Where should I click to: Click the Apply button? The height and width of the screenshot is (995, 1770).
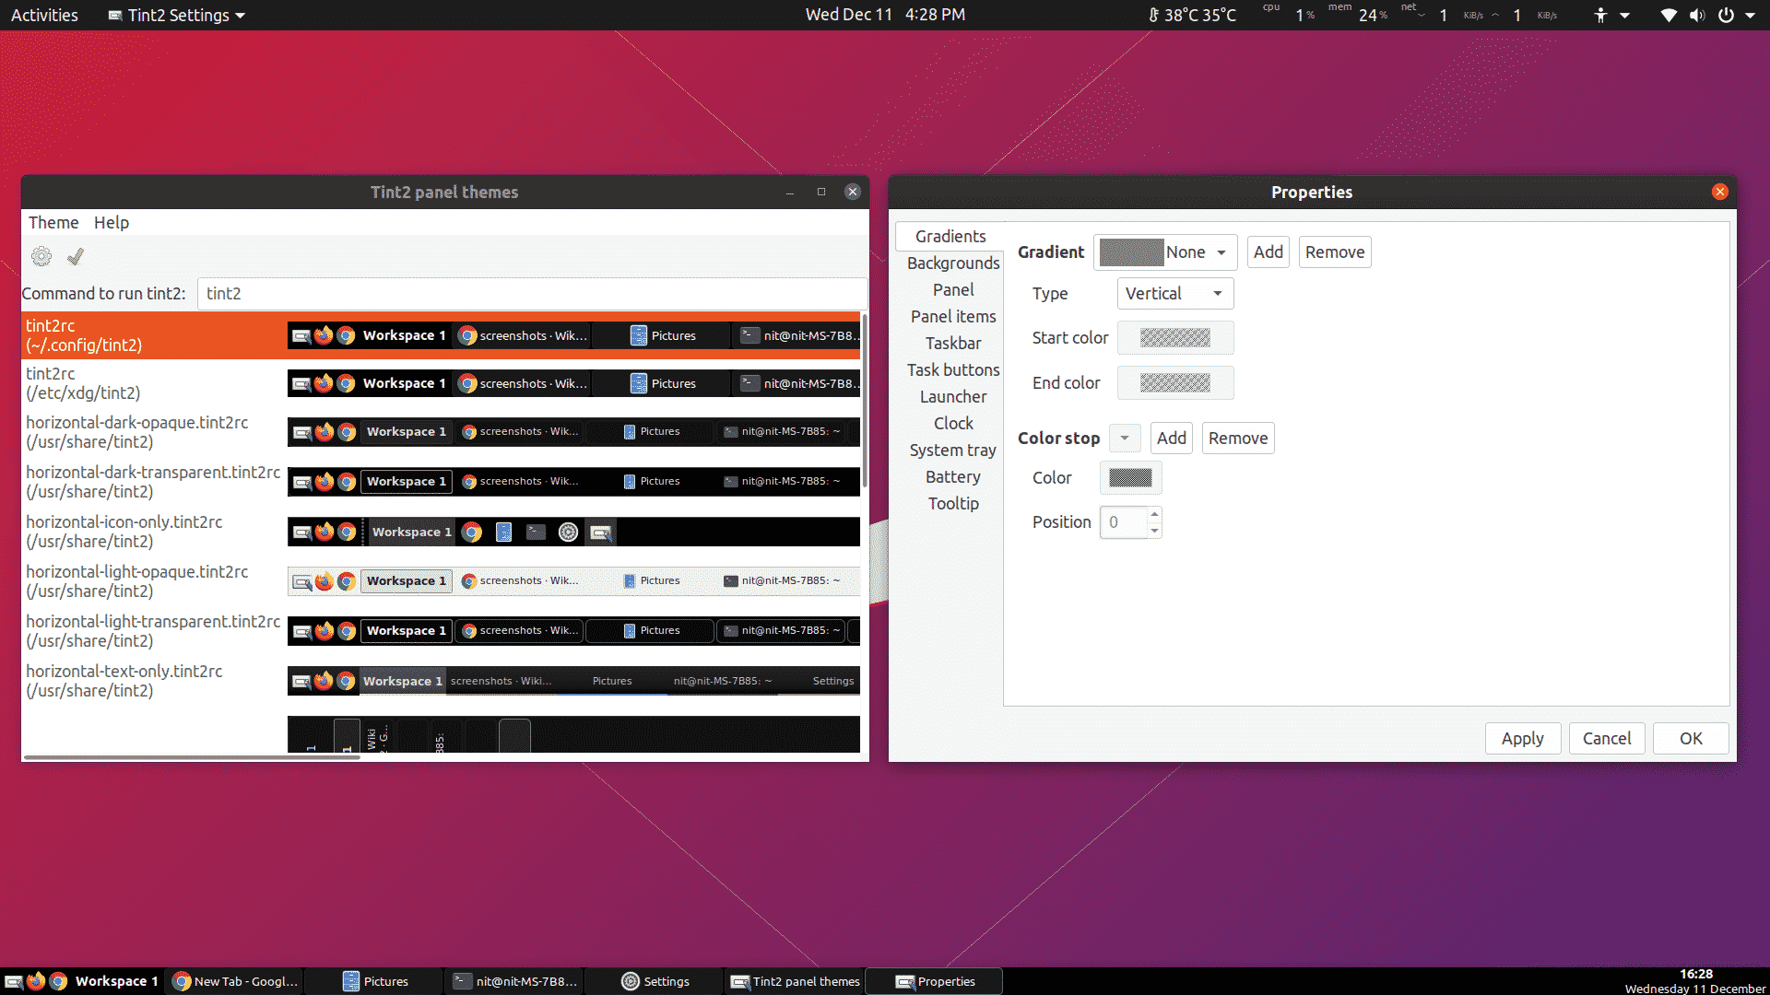[1522, 739]
